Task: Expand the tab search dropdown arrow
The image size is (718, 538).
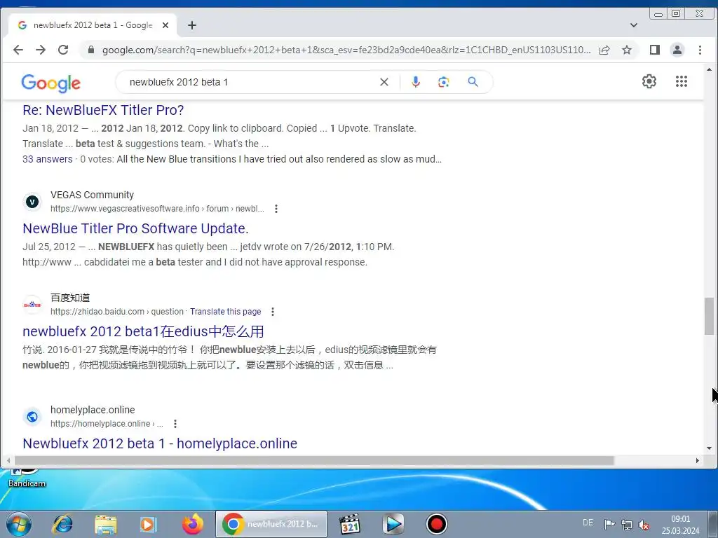Action: [634, 25]
